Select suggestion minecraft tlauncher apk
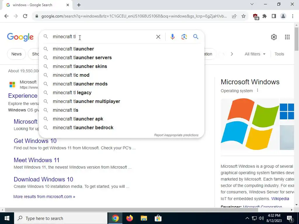 (121, 119)
